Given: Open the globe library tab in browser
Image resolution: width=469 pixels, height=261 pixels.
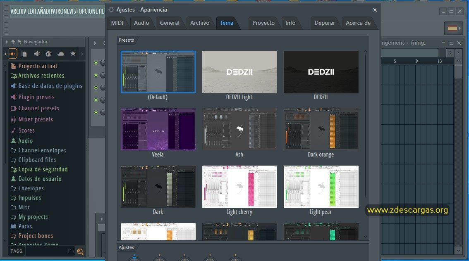Looking at the screenshot, I should click(48, 54).
